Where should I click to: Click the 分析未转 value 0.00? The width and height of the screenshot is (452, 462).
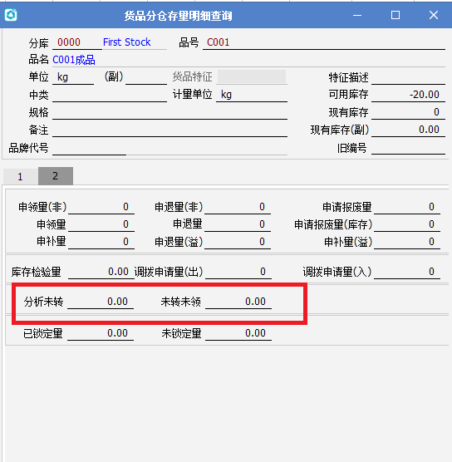tap(101, 302)
